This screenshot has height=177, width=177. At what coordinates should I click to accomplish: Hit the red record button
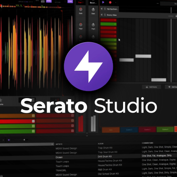point(110,2)
